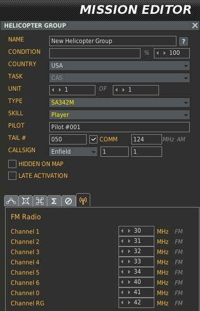Viewport: 200px width, 311px height.
Task: Click the Pilot name field
Action: 119,127
